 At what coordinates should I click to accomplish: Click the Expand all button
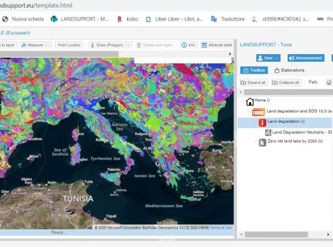[x=253, y=82]
